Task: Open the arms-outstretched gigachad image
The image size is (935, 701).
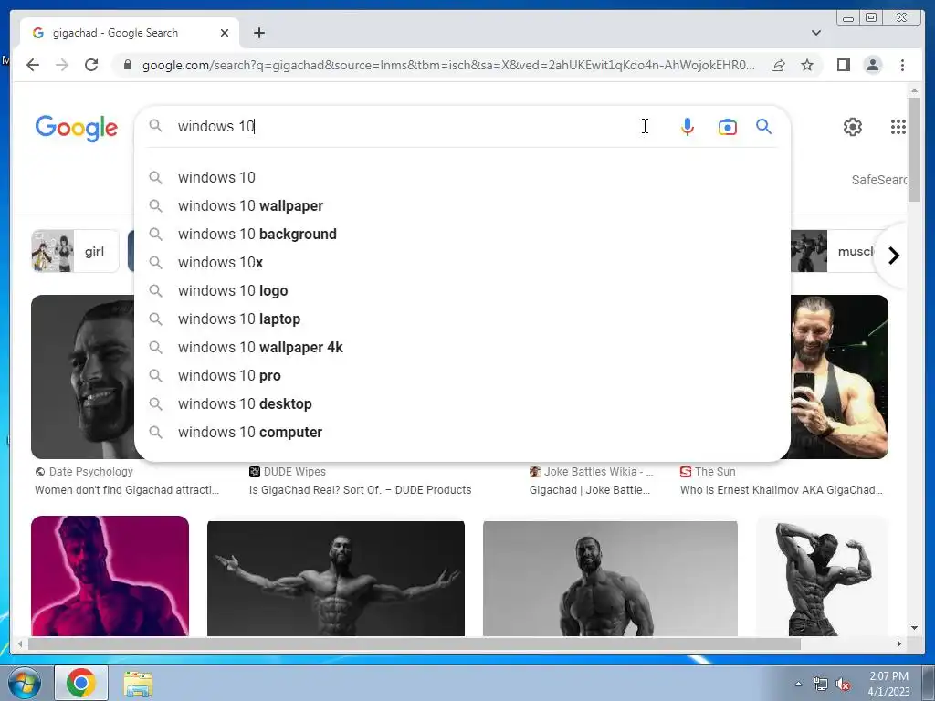Action: (x=336, y=578)
